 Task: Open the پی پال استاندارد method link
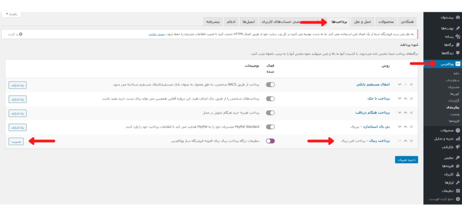click(376, 127)
